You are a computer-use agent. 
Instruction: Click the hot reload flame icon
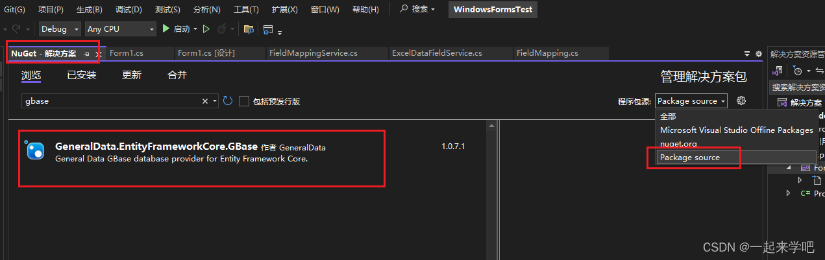coord(222,29)
